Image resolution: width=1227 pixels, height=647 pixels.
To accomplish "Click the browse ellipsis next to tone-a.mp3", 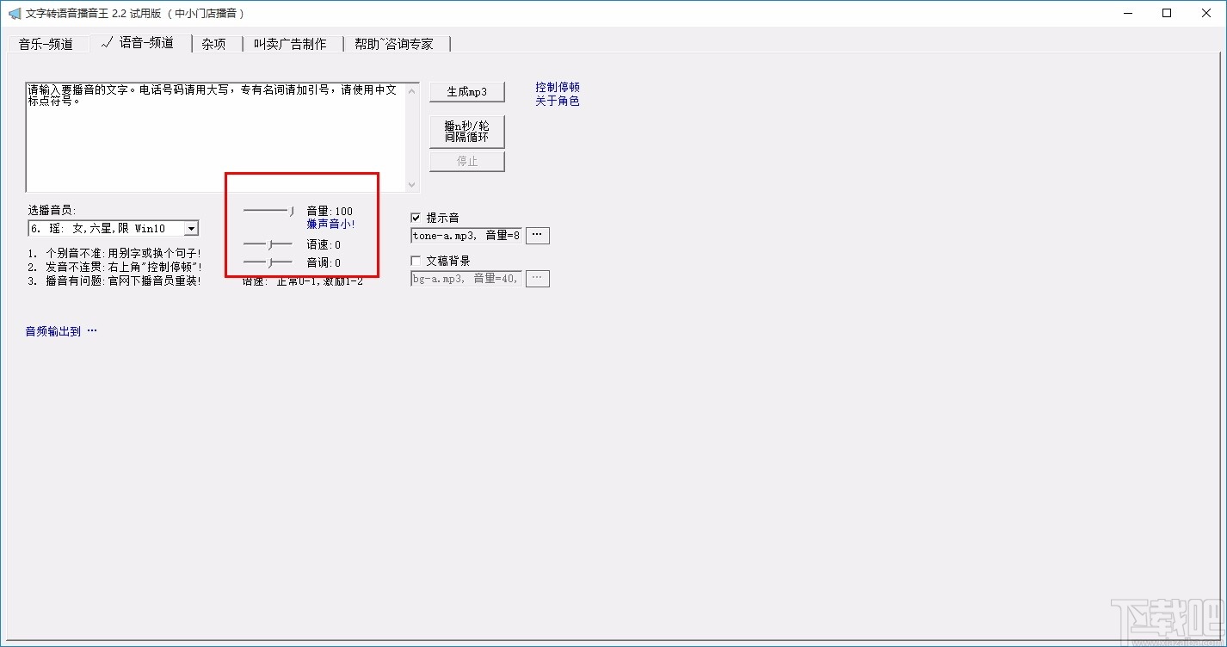I will pos(537,234).
